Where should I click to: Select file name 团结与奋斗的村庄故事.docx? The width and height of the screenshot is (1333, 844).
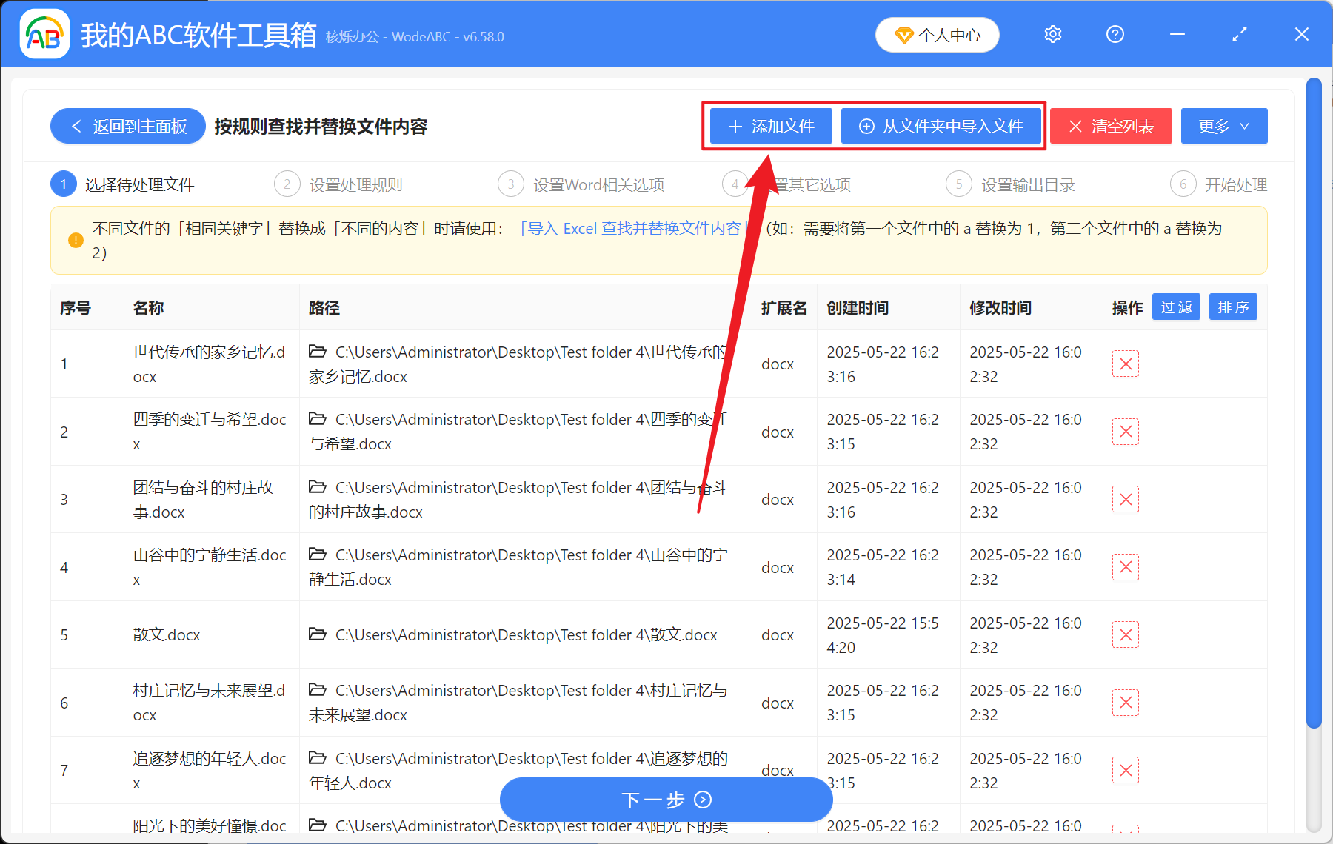203,500
